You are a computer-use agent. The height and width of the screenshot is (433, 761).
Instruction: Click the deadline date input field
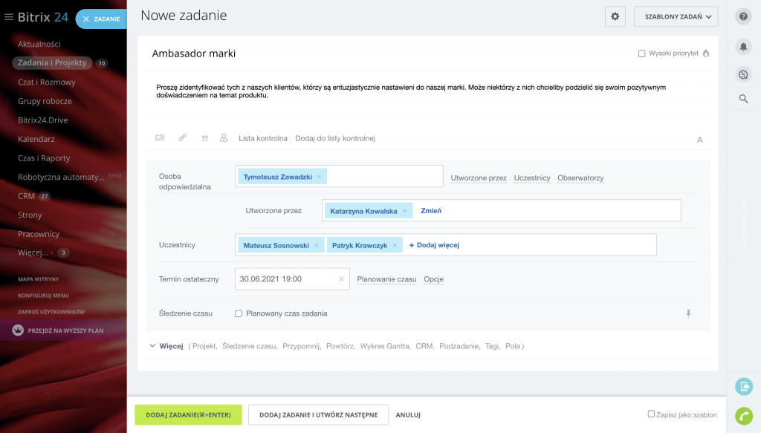tap(286, 279)
